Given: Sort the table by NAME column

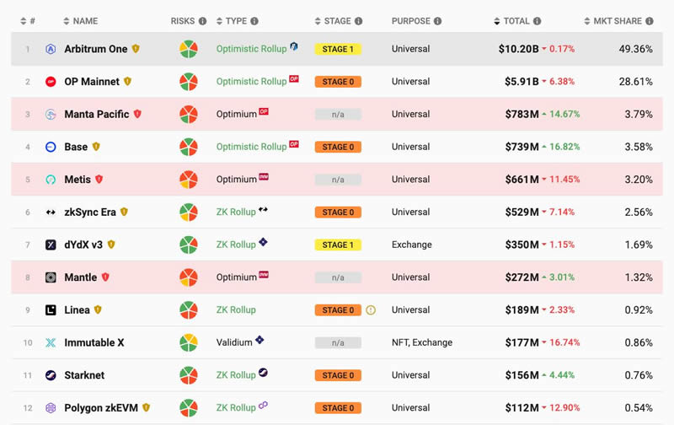Looking at the screenshot, I should pyautogui.click(x=84, y=21).
